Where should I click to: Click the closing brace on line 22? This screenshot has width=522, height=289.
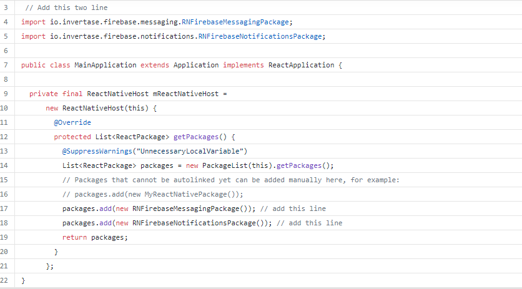click(x=23, y=280)
